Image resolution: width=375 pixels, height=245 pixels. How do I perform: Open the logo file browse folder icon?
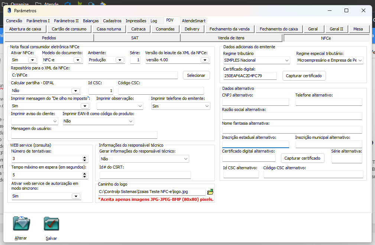(x=210, y=192)
